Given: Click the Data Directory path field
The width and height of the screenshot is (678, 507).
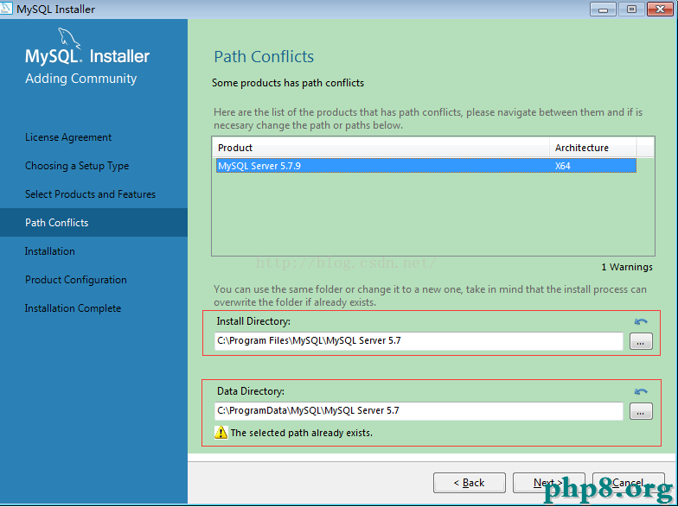Looking at the screenshot, I should (419, 411).
